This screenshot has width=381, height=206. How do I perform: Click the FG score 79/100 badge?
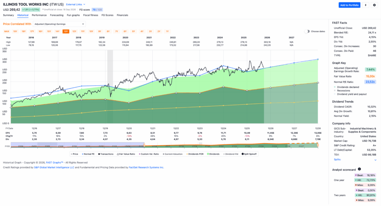[x=97, y=10]
